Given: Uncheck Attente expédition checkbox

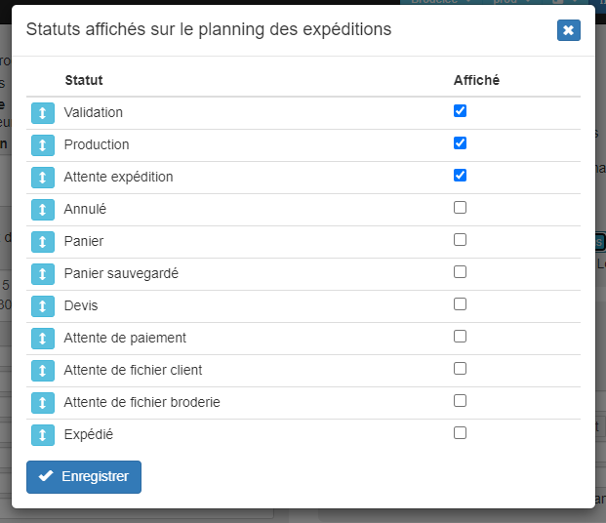Looking at the screenshot, I should (460, 175).
